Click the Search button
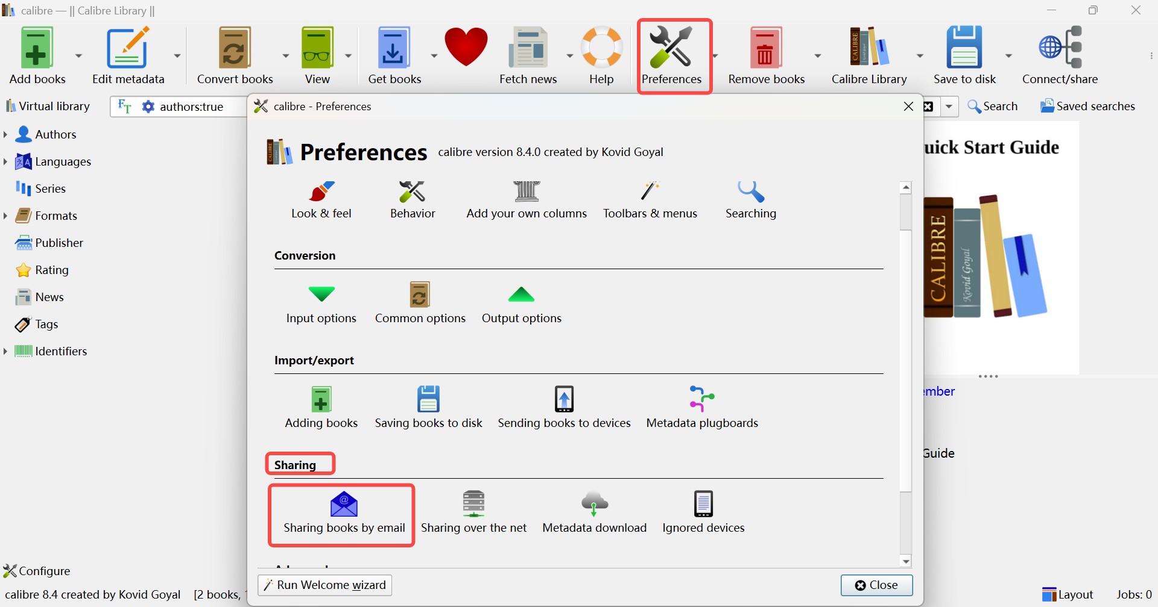The image size is (1158, 607). tap(993, 106)
